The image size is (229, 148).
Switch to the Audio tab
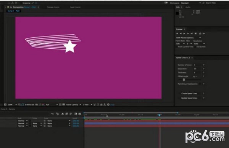(x=188, y=7)
